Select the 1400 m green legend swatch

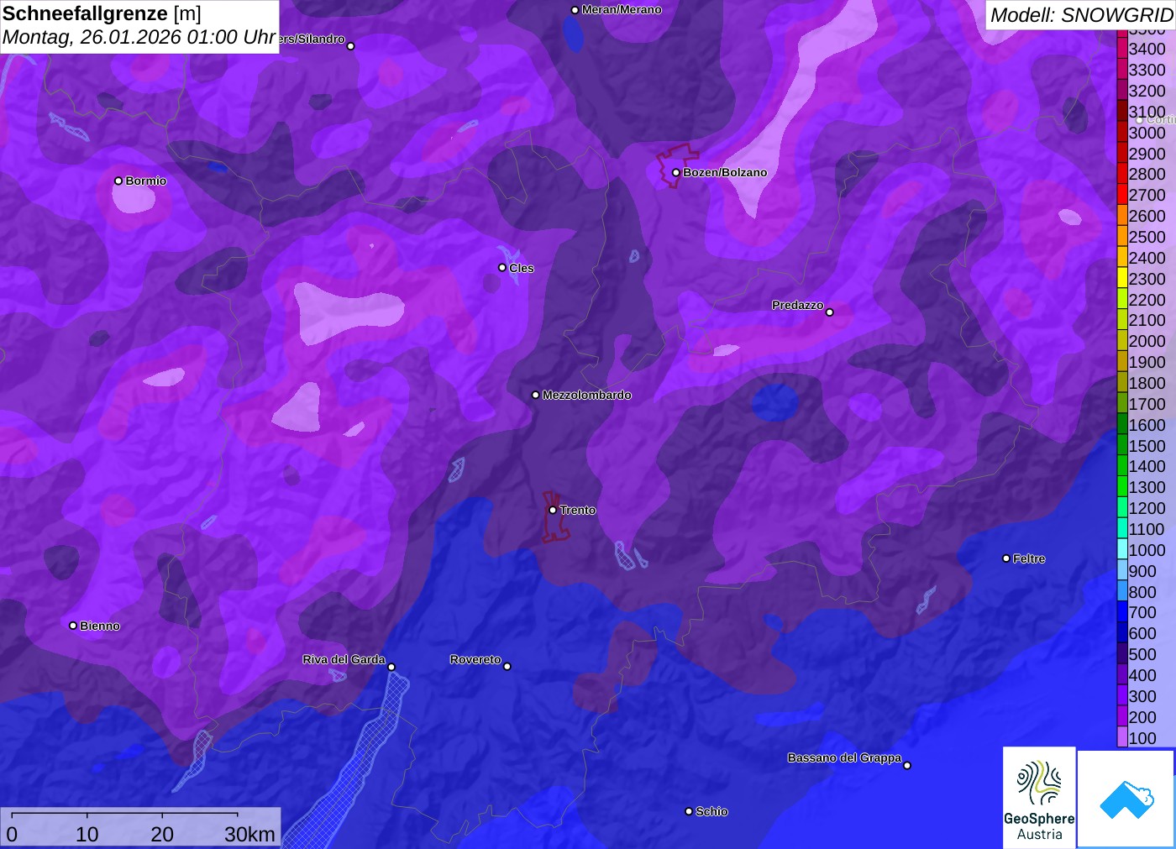click(x=1122, y=466)
